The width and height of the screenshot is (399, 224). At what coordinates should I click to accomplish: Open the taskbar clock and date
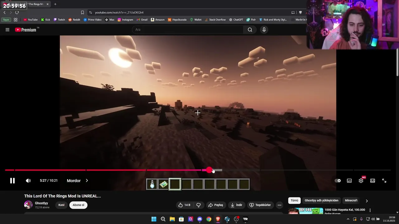[x=389, y=219]
